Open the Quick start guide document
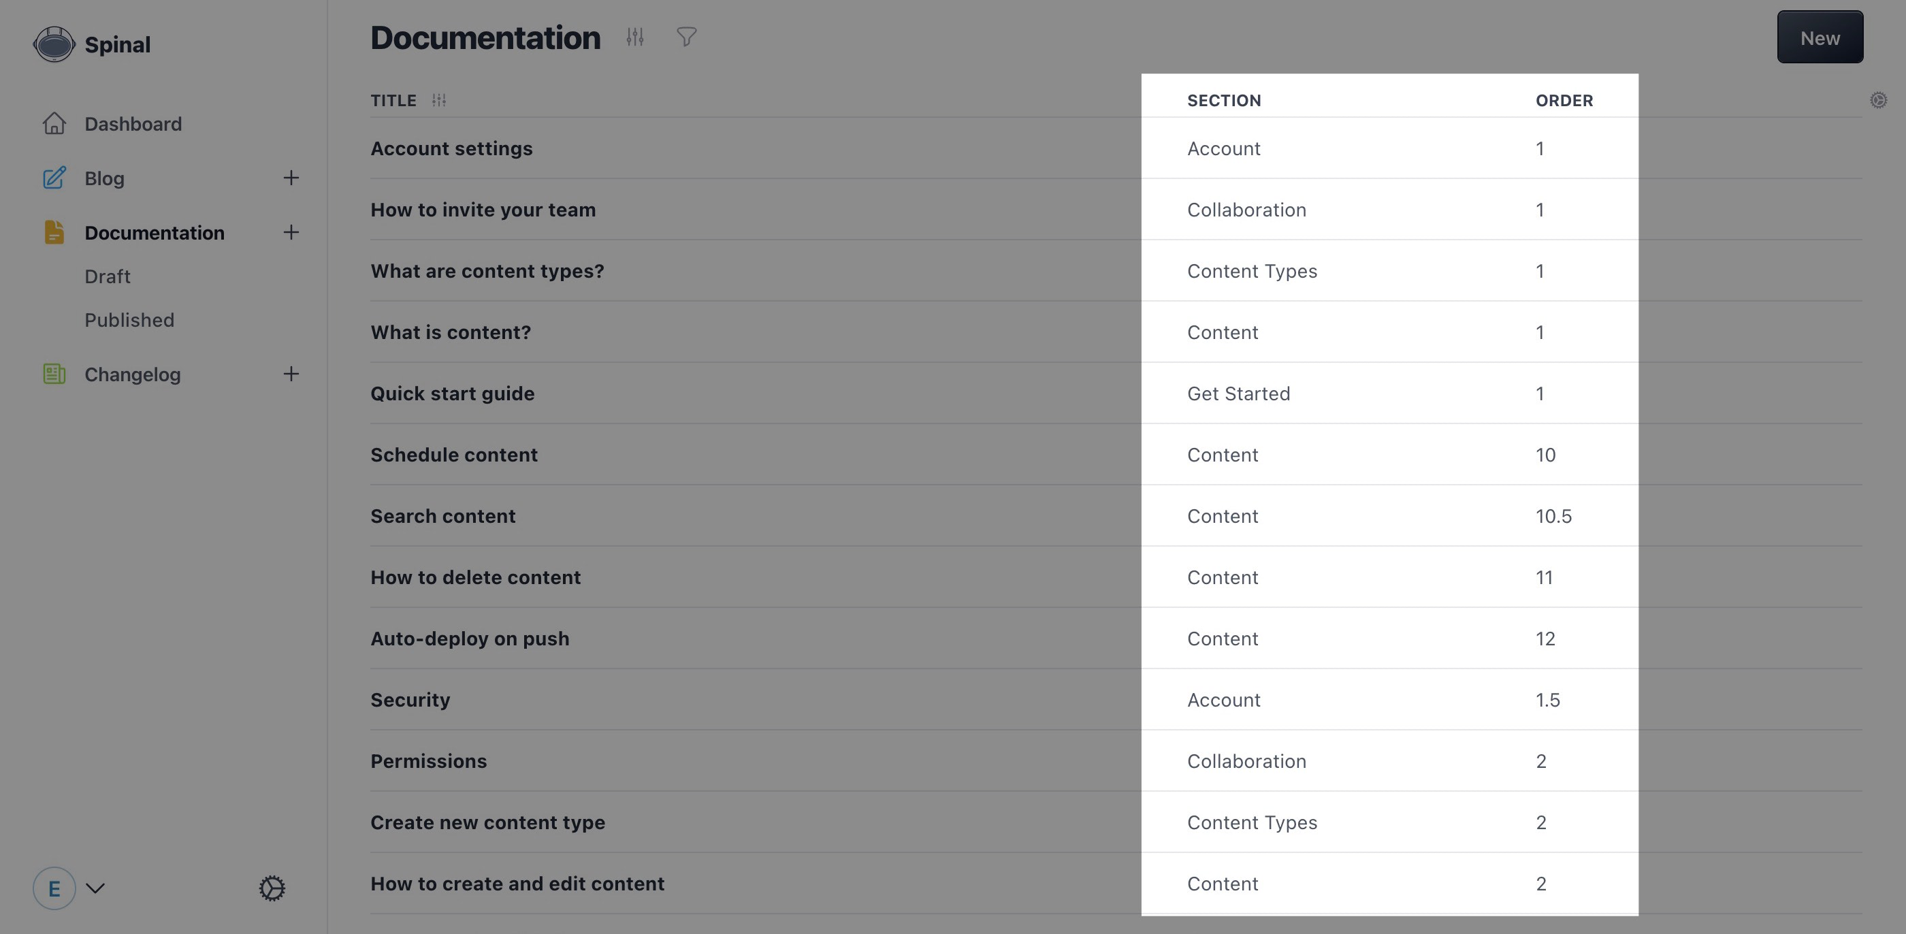This screenshot has width=1906, height=934. tap(452, 393)
